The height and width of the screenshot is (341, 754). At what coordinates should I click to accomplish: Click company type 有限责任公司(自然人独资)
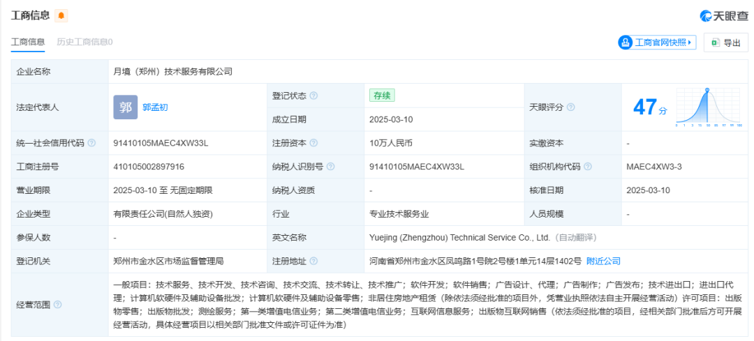163,214
